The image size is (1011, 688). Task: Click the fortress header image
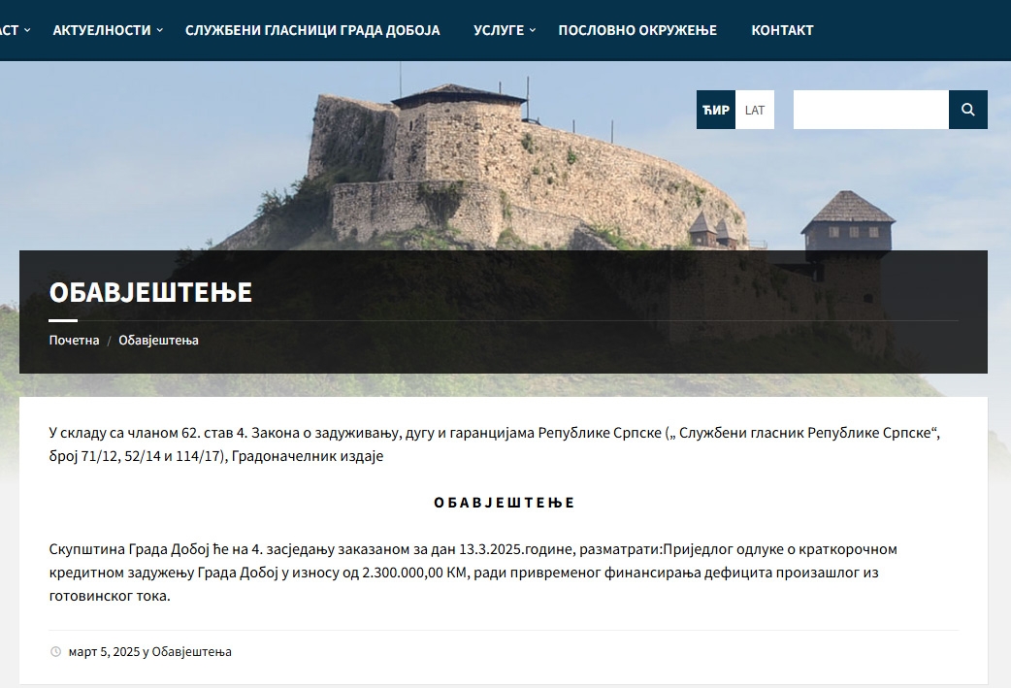524,165
